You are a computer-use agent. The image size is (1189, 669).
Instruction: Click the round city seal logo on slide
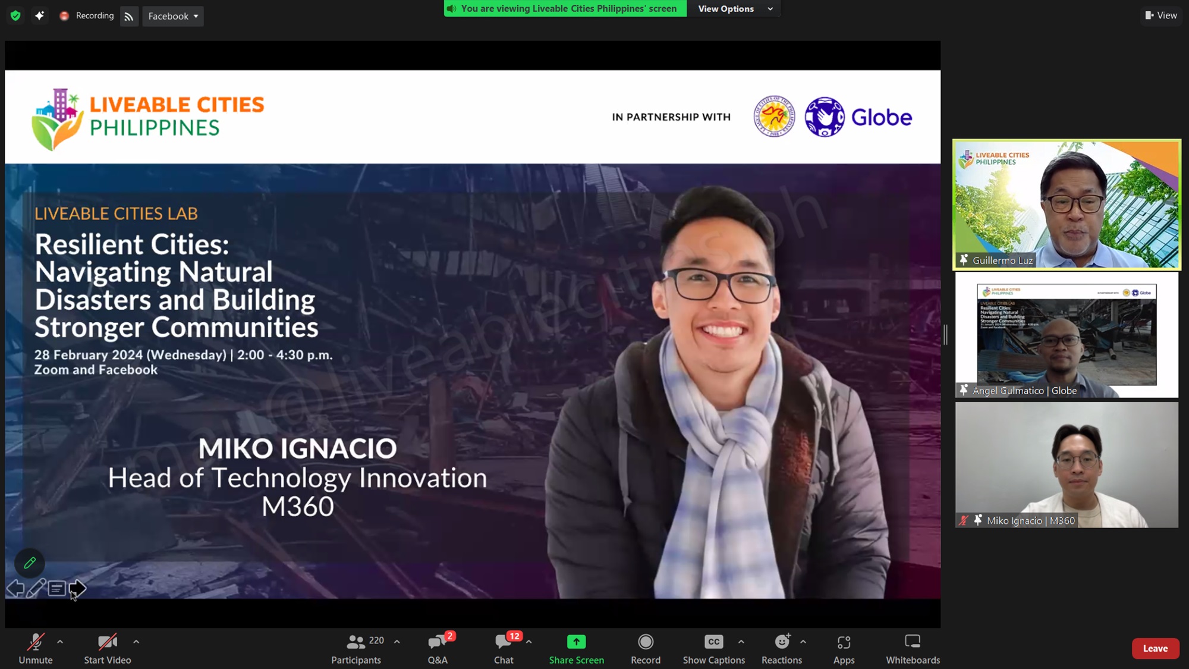[x=775, y=117]
